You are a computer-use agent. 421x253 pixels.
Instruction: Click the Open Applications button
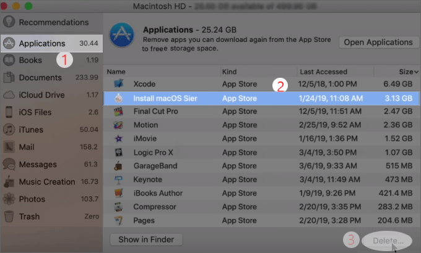tap(378, 43)
